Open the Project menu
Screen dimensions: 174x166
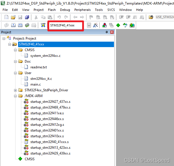tap(38, 10)
